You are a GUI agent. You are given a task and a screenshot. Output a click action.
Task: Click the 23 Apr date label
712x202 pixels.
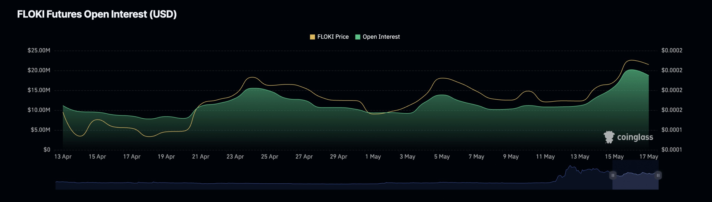pyautogui.click(x=235, y=157)
